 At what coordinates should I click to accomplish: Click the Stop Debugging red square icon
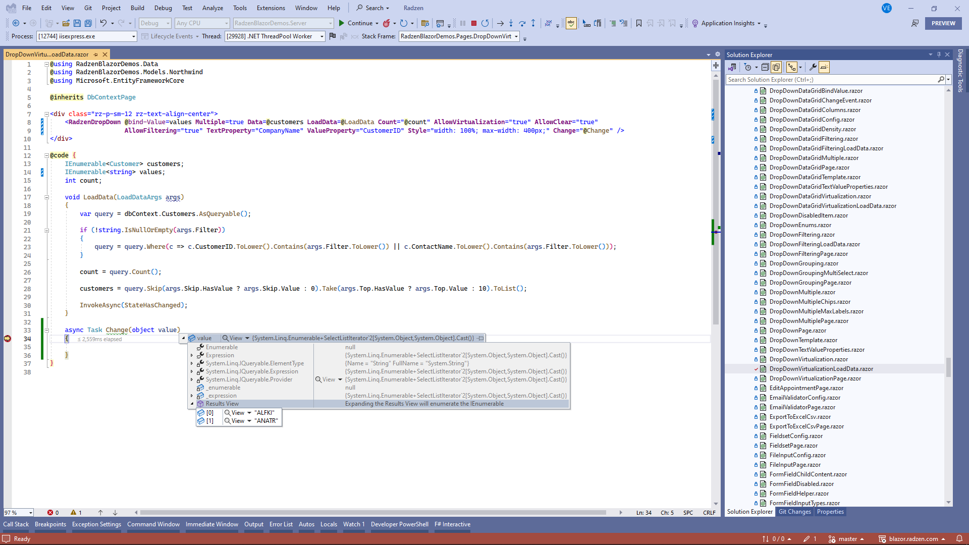pyautogui.click(x=473, y=23)
